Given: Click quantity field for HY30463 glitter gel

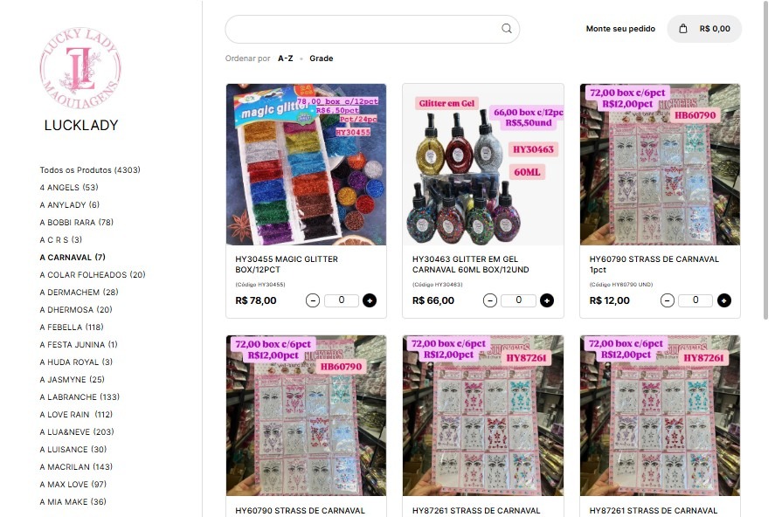Looking at the screenshot, I should (518, 300).
